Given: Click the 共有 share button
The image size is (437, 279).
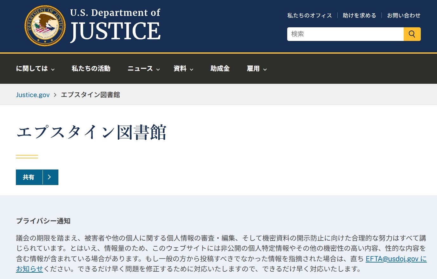Looking at the screenshot, I should pyautogui.click(x=29, y=177).
